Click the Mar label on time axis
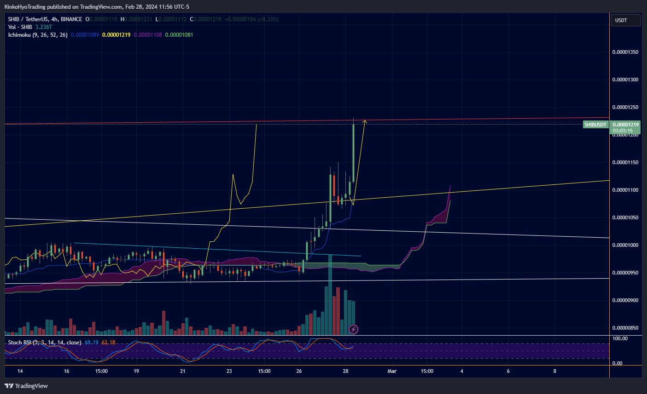The height and width of the screenshot is (394, 647). 392,371
